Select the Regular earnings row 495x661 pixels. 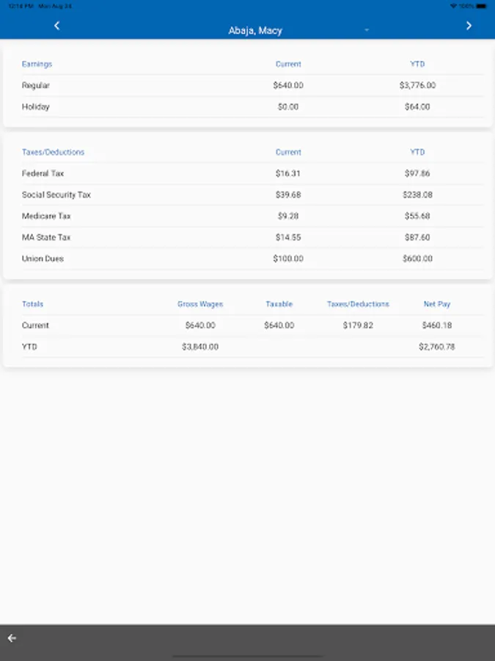point(36,85)
